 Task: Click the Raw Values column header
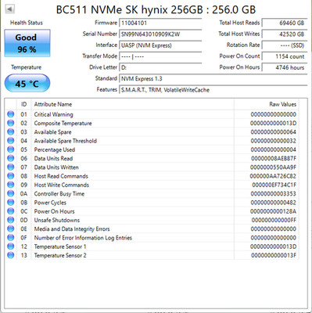pyautogui.click(x=266, y=104)
